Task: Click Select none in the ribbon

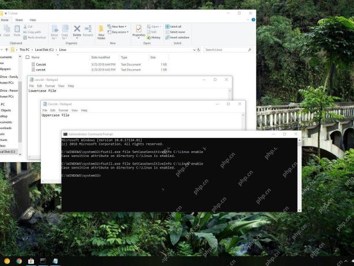Action: pos(175,32)
